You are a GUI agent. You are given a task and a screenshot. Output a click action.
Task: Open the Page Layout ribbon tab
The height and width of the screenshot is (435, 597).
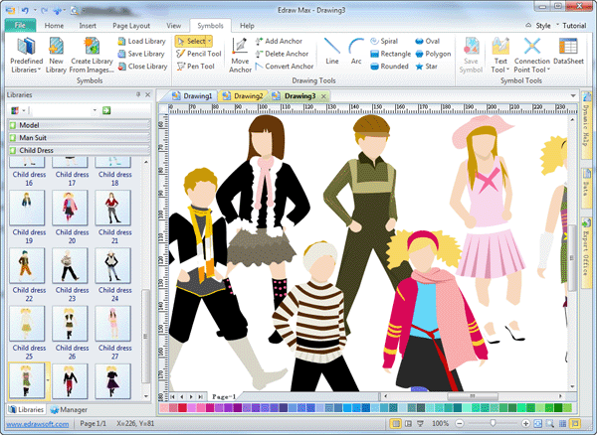[x=132, y=24]
